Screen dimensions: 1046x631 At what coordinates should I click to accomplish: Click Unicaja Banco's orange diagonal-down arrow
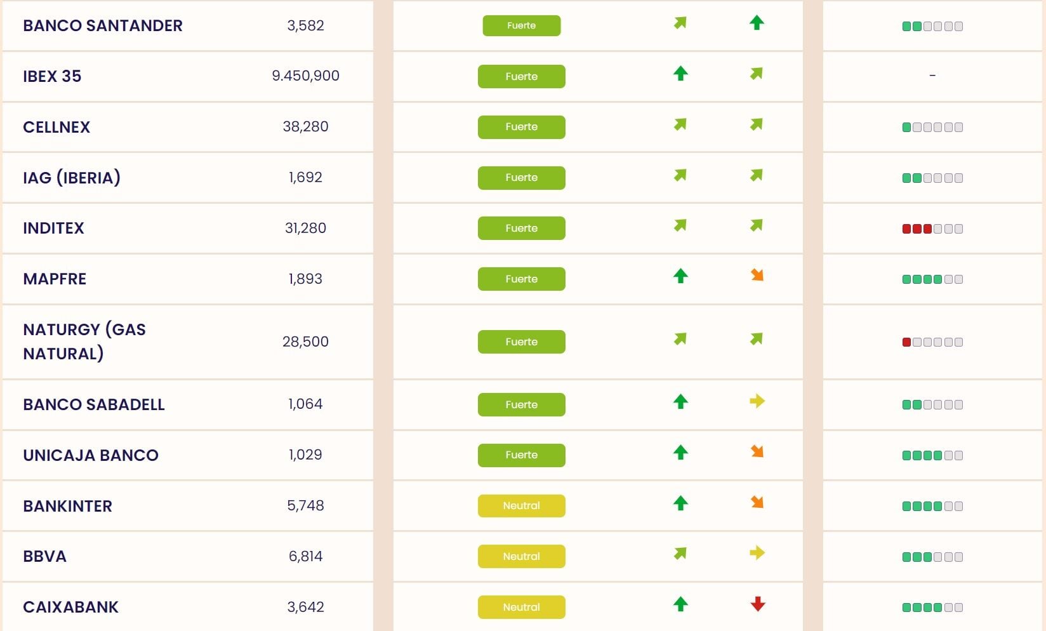[x=757, y=451]
